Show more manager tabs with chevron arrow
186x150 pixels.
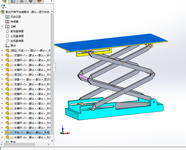point(52,1)
